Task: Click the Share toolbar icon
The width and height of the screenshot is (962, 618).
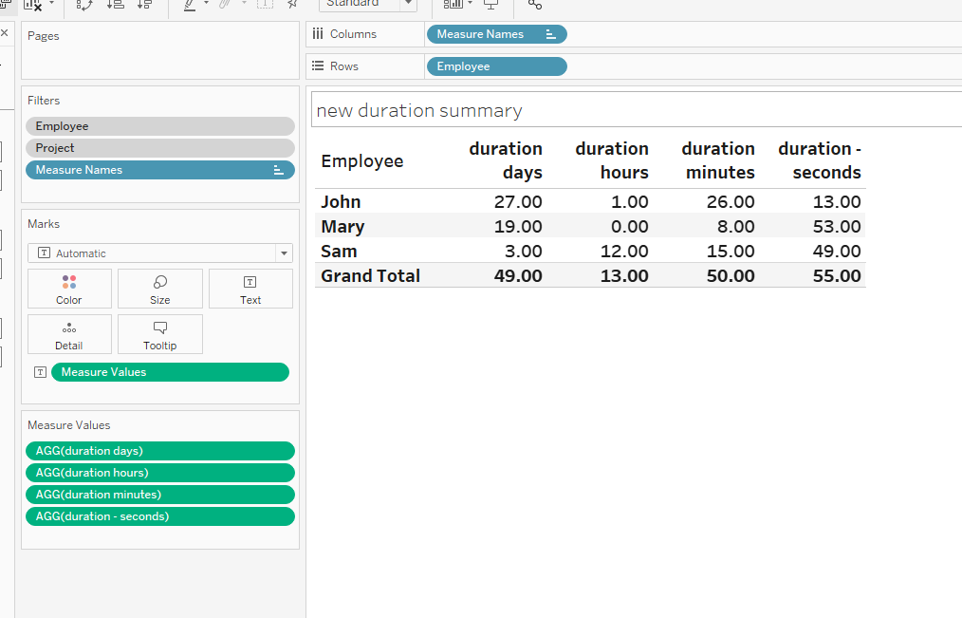Action: point(535,5)
